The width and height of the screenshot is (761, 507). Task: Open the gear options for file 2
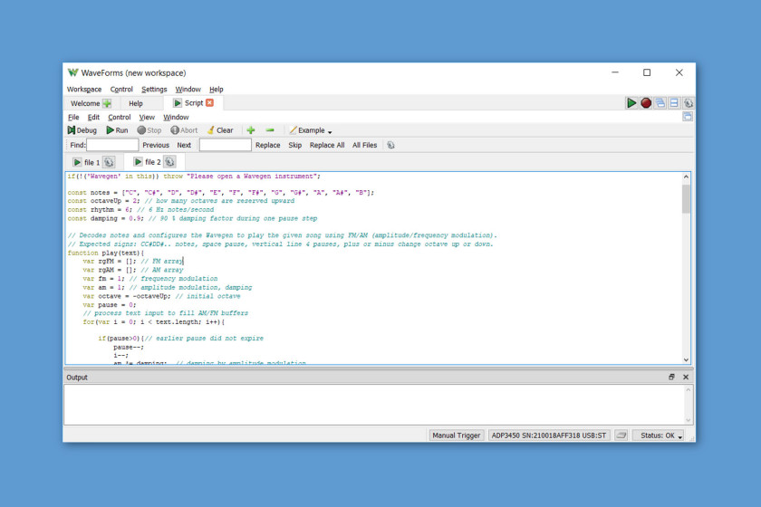pyautogui.click(x=169, y=161)
